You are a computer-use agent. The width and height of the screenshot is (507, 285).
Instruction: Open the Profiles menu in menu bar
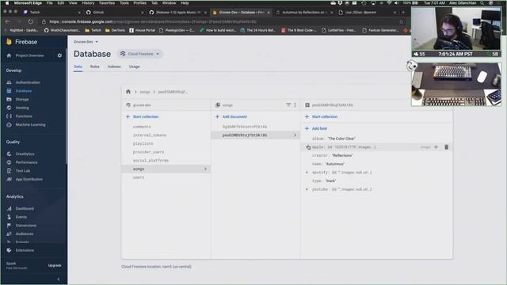[x=139, y=3]
